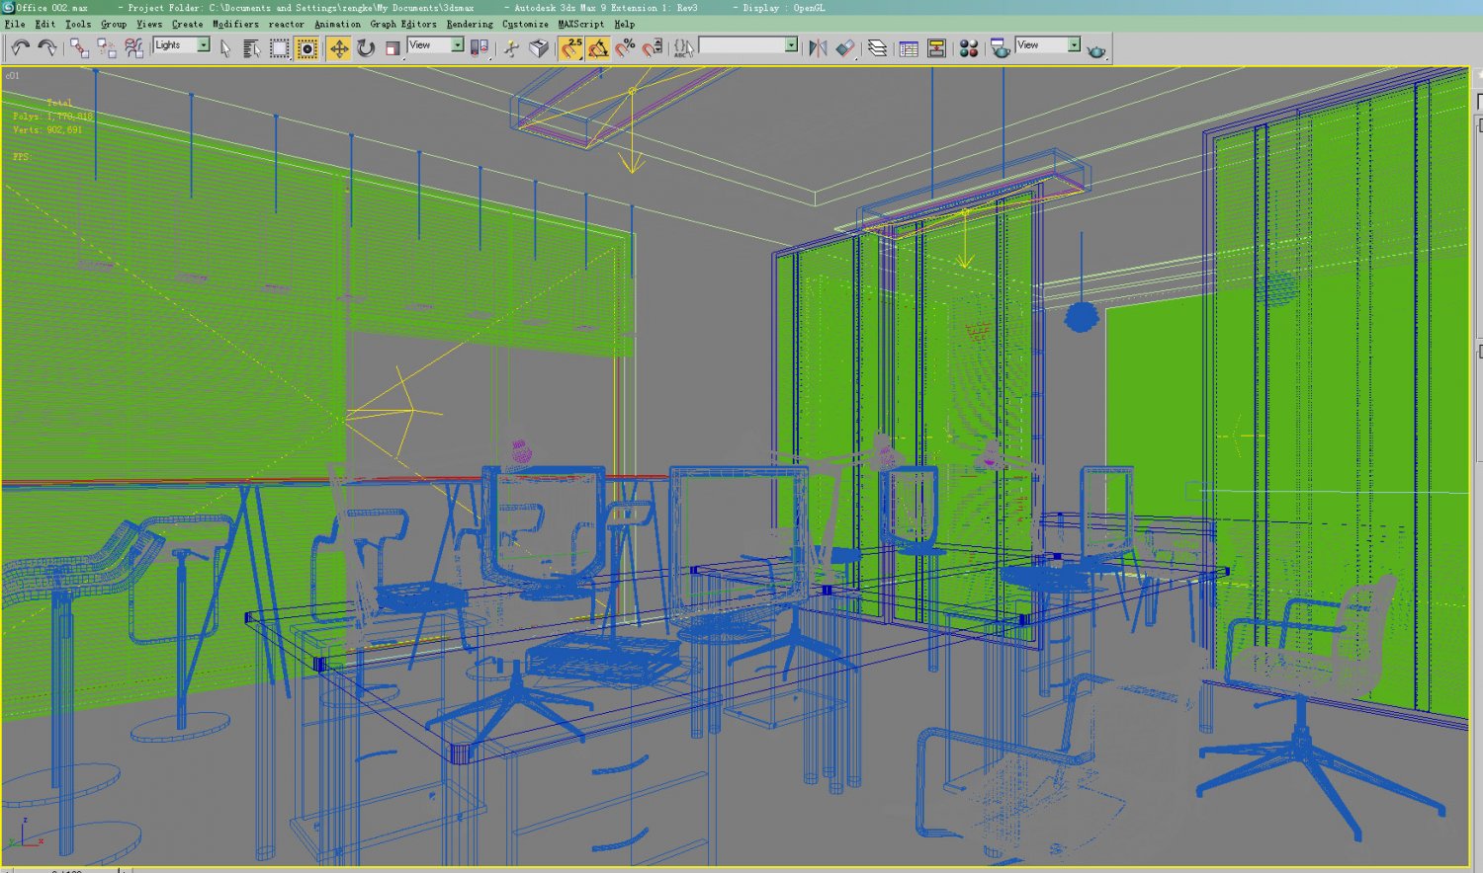Open the Schematic View icon

[936, 48]
